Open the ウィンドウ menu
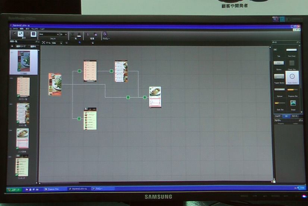Image resolution: width=308 pixels, height=206 pixels. [35, 29]
